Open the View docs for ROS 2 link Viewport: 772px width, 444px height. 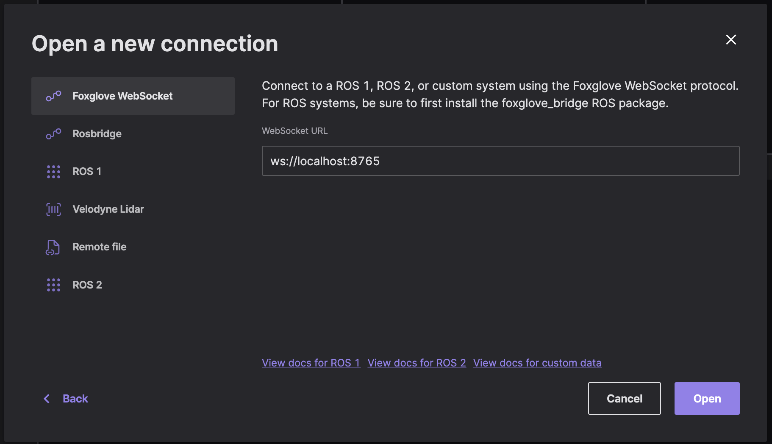pyautogui.click(x=417, y=363)
